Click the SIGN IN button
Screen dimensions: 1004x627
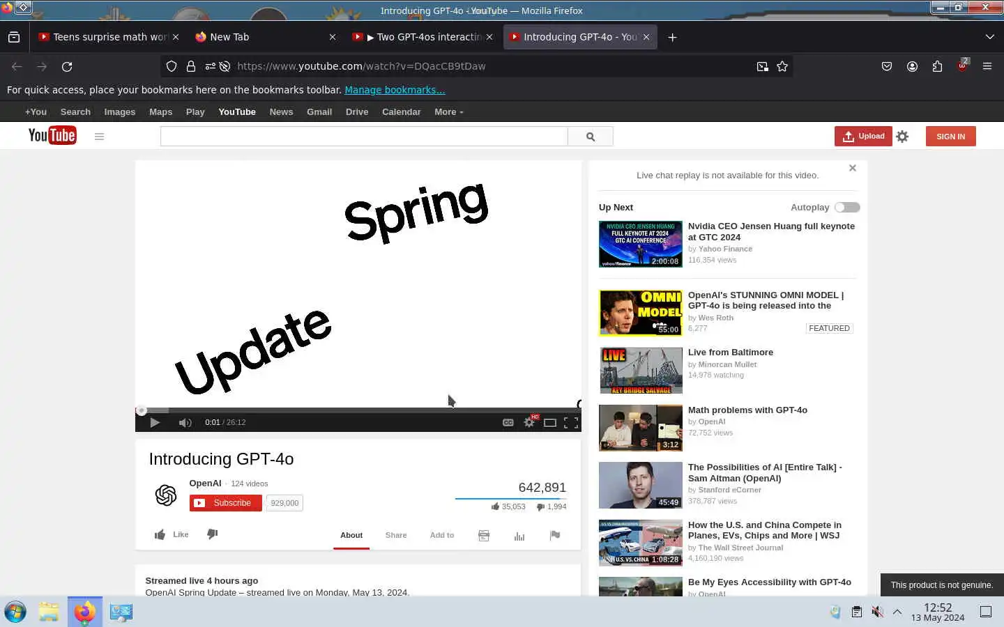(951, 137)
